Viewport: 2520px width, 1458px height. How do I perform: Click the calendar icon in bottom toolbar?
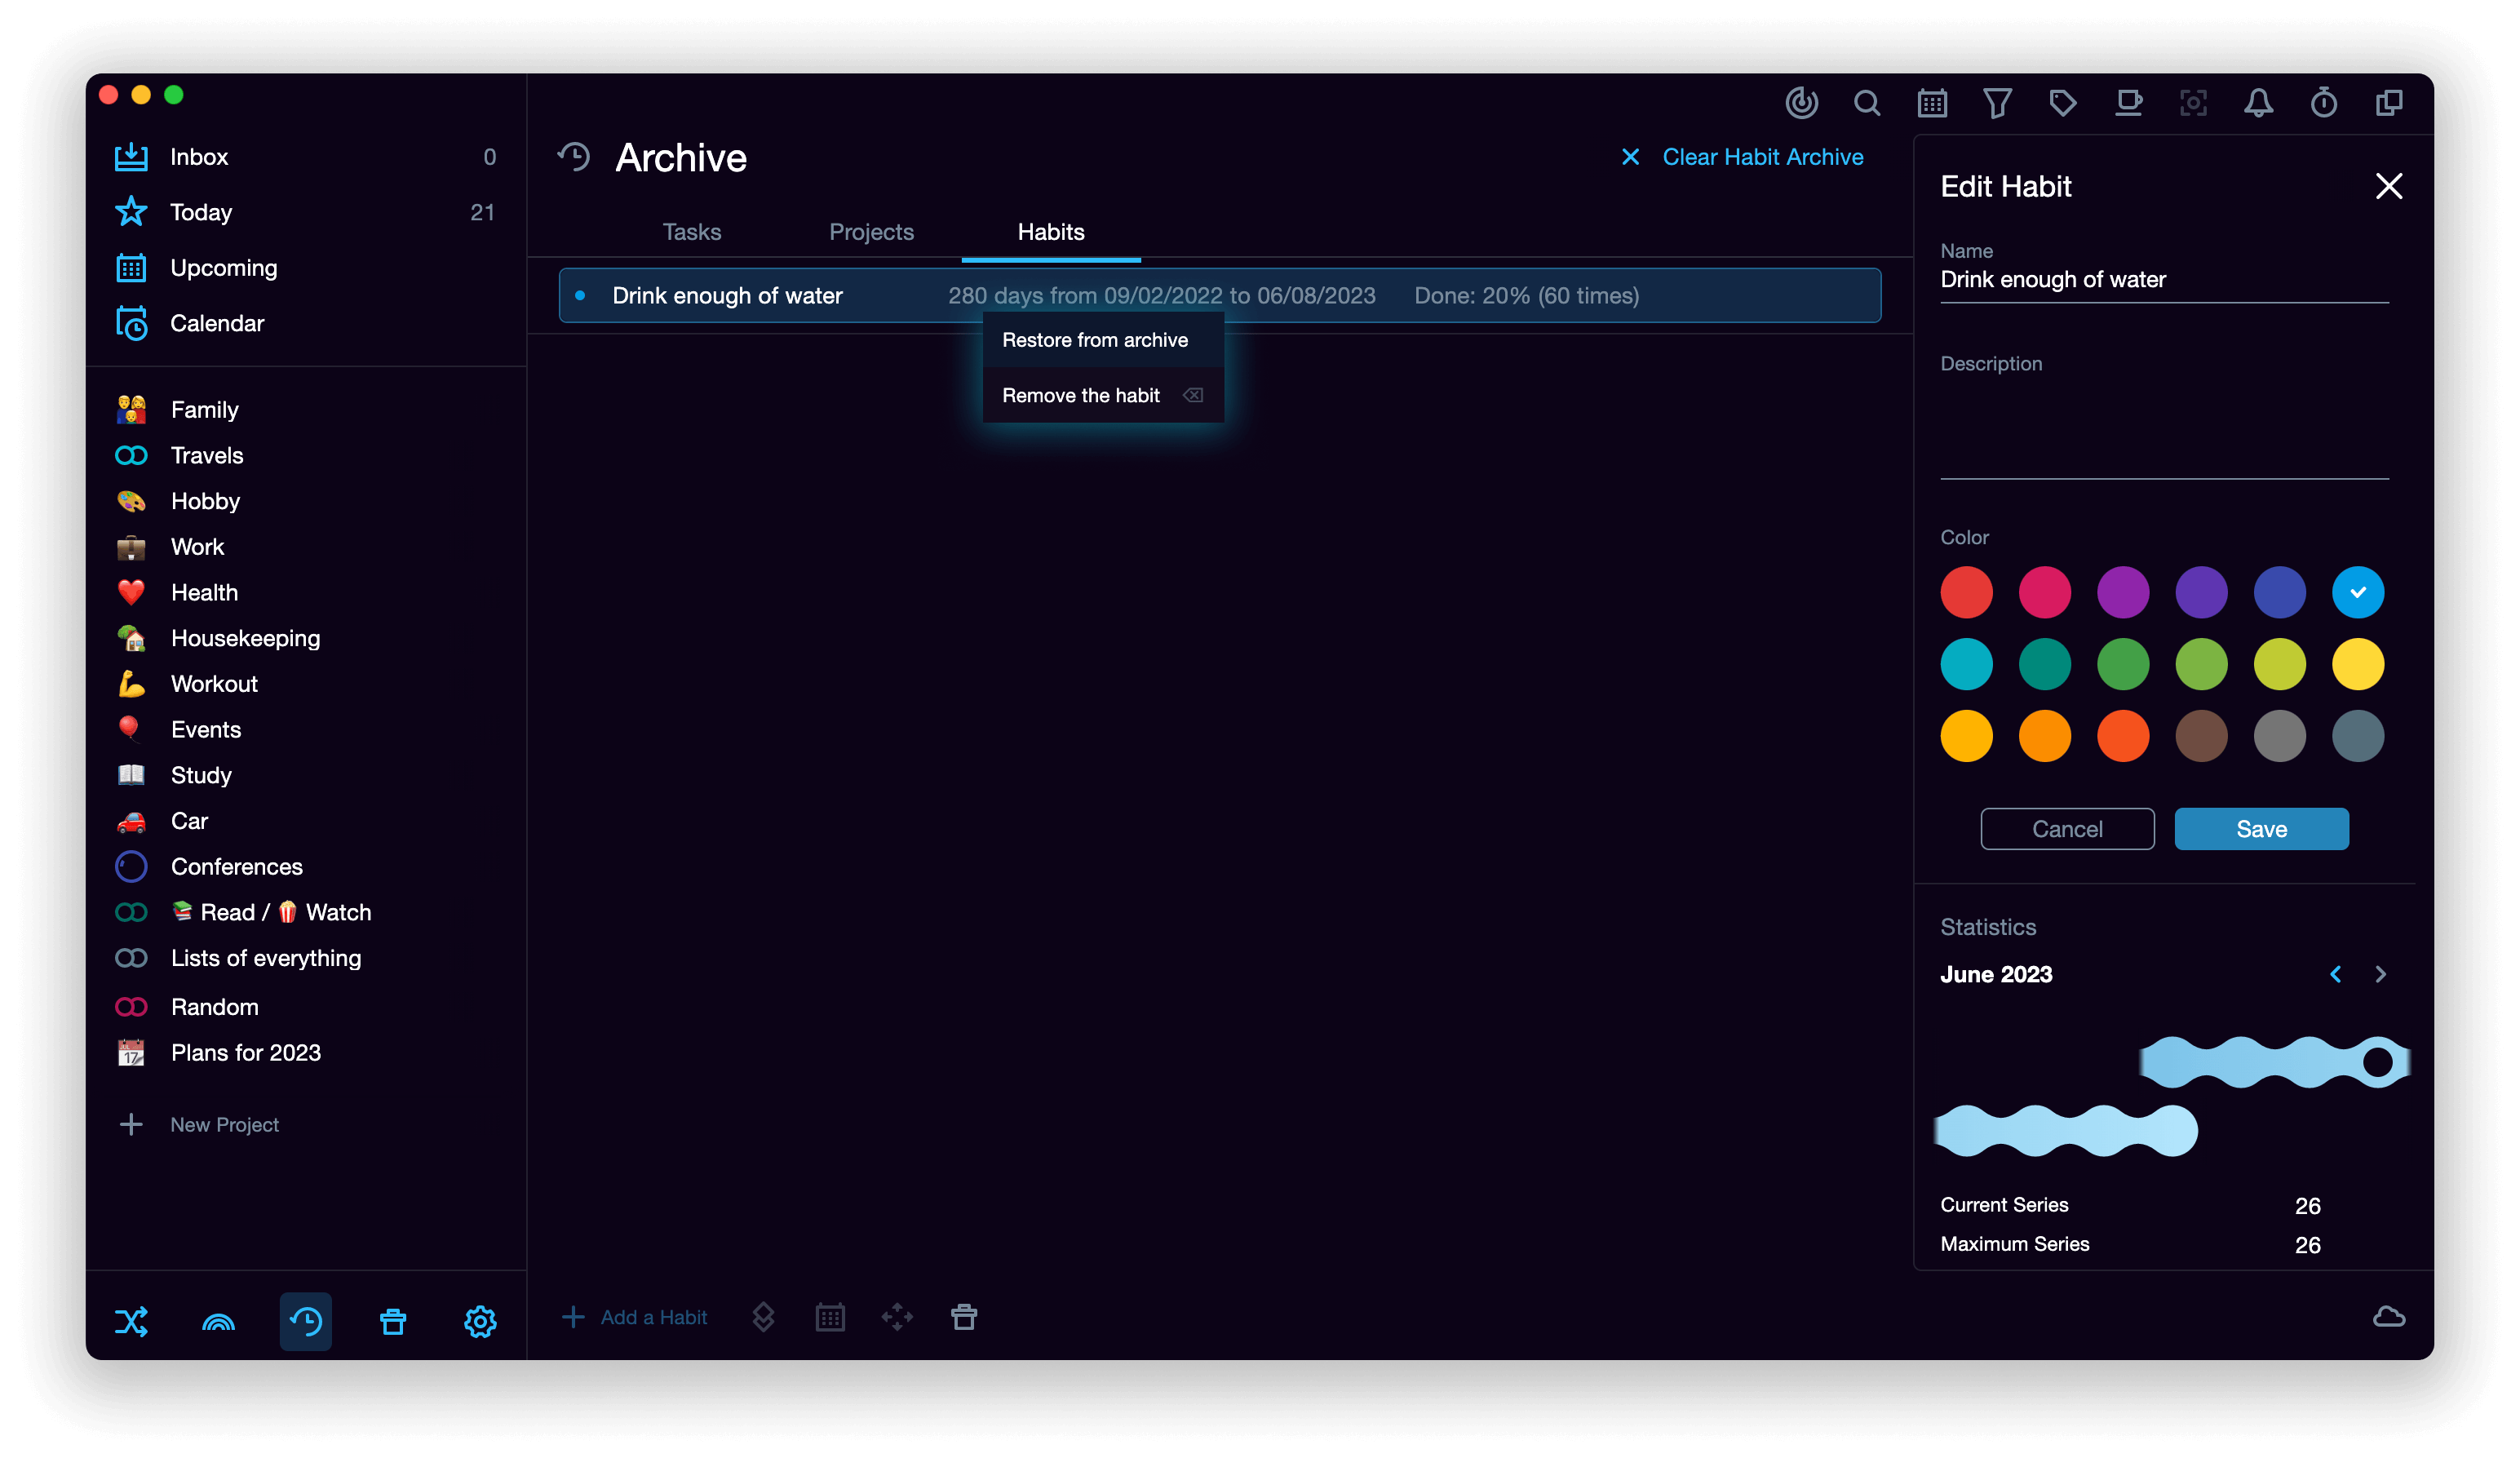point(830,1317)
